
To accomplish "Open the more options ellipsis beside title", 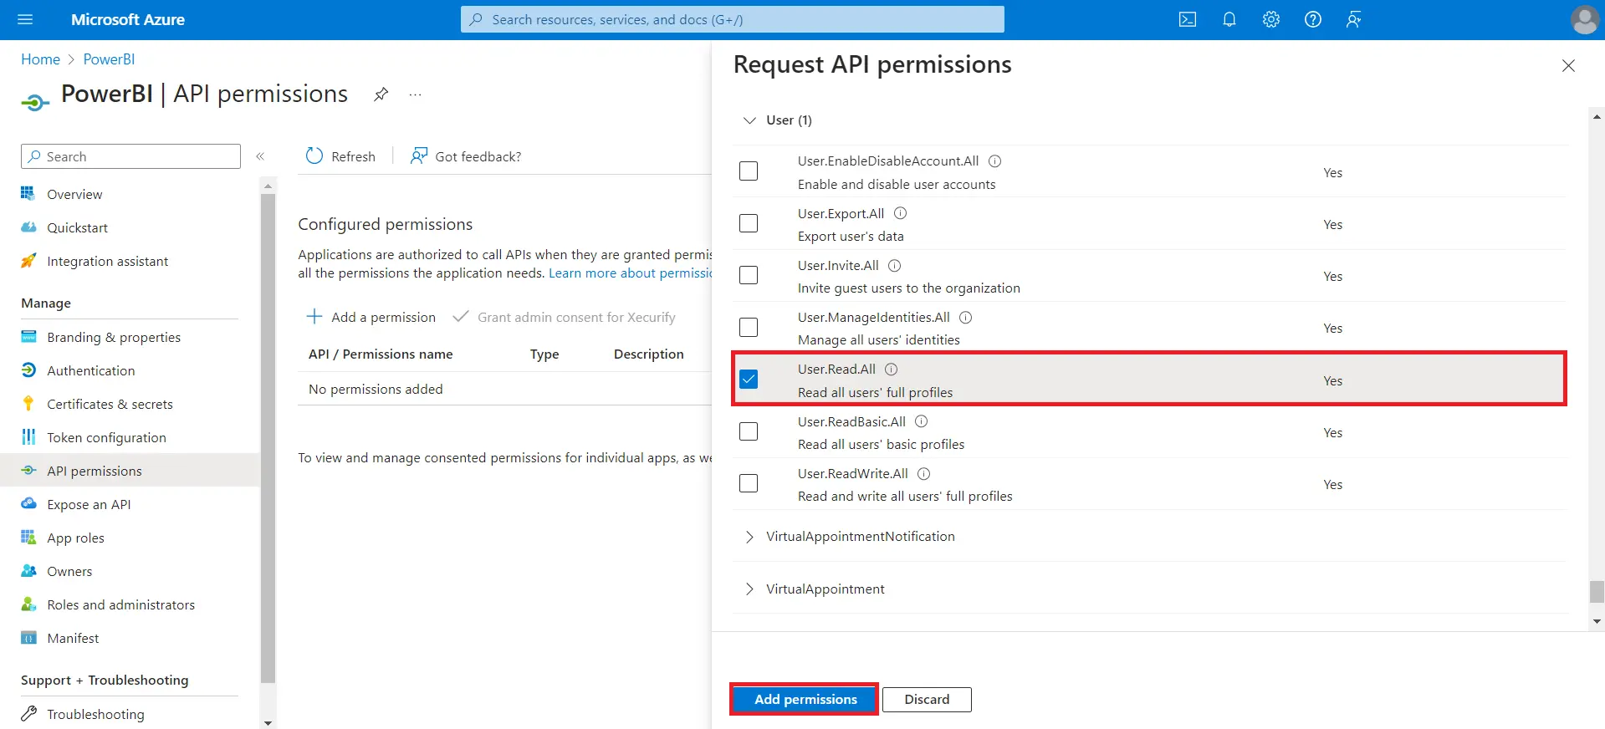I will click(415, 94).
